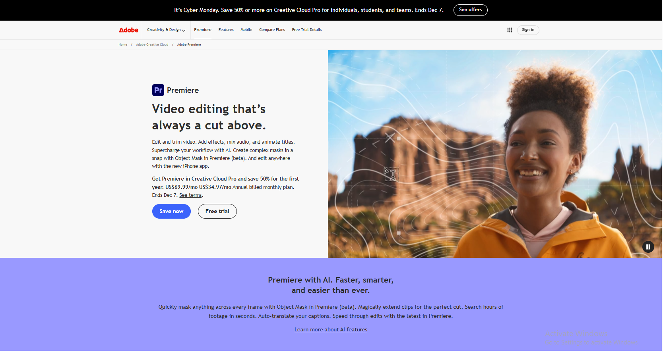Click the Sign in button

[528, 30]
